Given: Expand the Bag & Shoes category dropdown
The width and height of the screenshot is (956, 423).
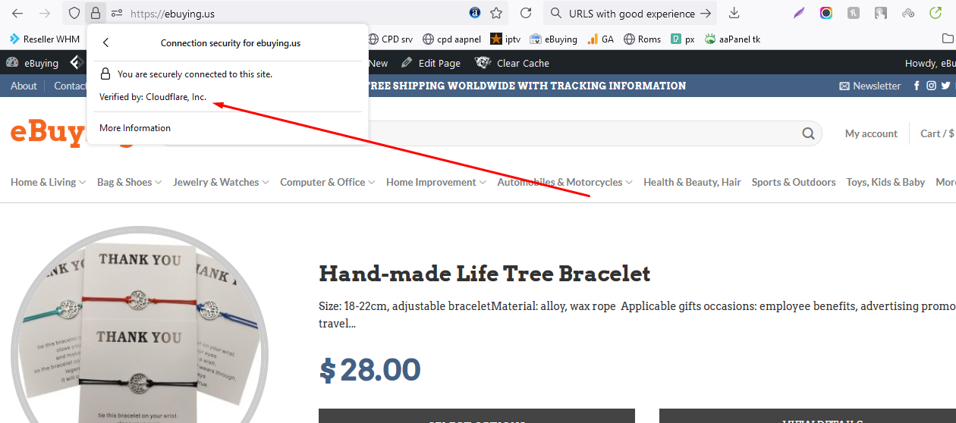Looking at the screenshot, I should point(130,182).
